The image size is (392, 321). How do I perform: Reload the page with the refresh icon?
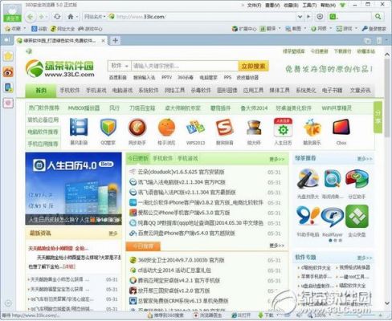click(57, 17)
